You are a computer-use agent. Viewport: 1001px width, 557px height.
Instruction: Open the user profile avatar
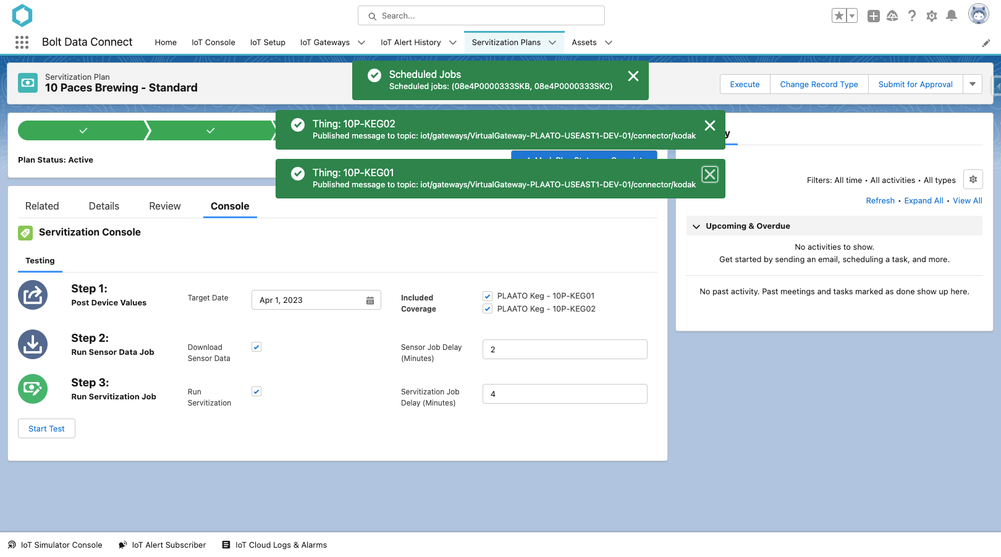point(979,14)
